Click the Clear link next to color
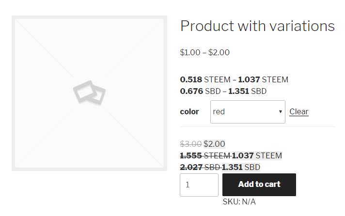The image size is (345, 216). [298, 112]
